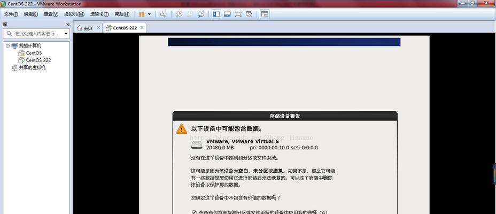Click the 存储设备警告 dialog title bar
The width and height of the screenshot is (496, 214).
coord(285,116)
